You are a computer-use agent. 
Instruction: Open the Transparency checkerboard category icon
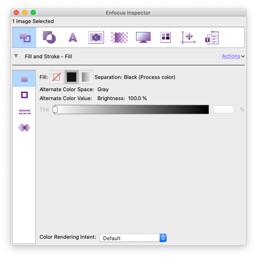point(120,38)
